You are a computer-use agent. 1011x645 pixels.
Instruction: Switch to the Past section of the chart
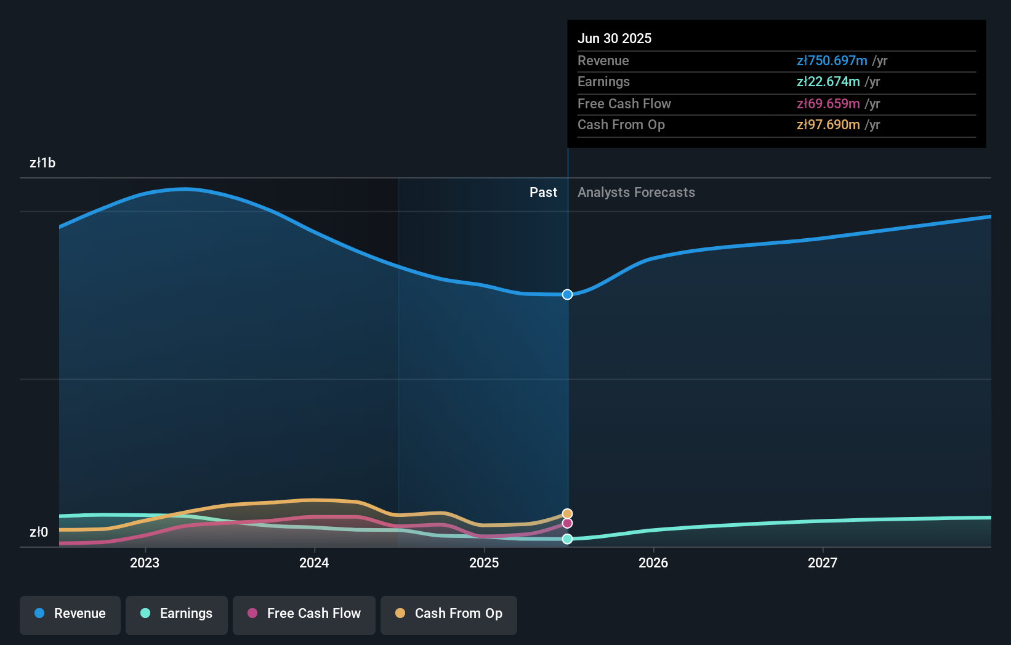[543, 192]
